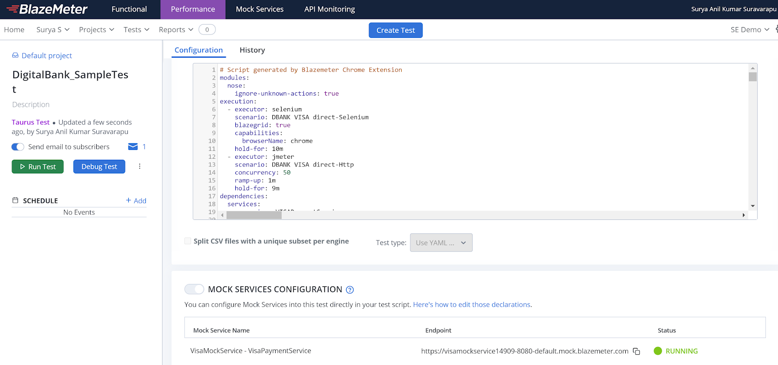Click the reports count badge showing 0

pyautogui.click(x=207, y=30)
